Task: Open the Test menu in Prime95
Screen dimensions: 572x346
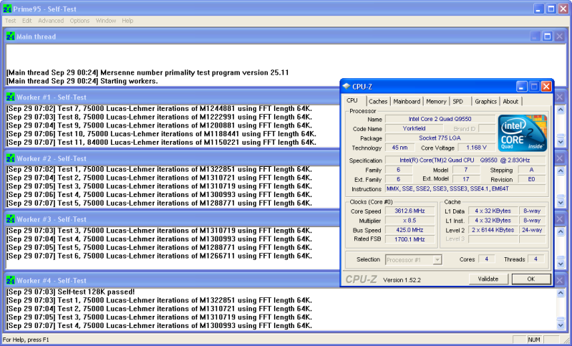Action: pyautogui.click(x=10, y=21)
